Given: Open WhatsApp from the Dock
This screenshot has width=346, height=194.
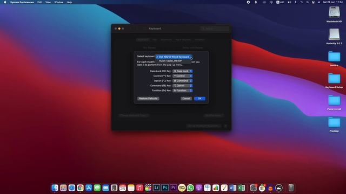Looking at the screenshot, I should tap(190, 188).
